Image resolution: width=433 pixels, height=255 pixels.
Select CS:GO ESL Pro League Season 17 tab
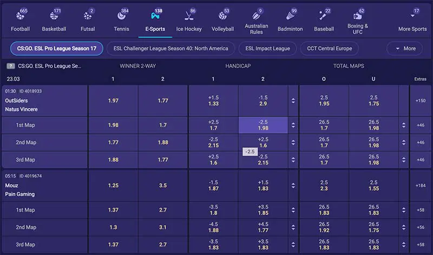coord(57,49)
